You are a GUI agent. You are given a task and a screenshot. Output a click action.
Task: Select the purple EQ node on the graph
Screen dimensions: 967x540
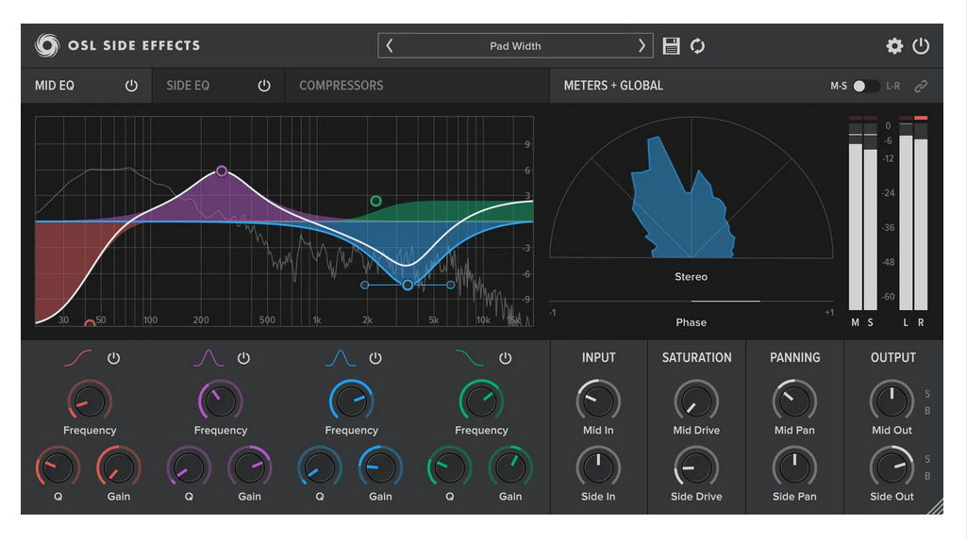click(x=222, y=172)
